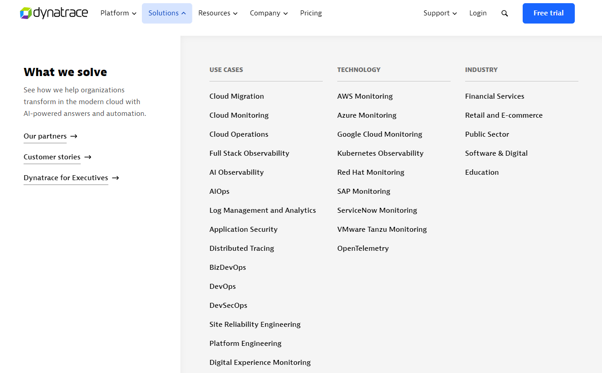Open the Login page
The height and width of the screenshot is (373, 602).
coord(478,13)
